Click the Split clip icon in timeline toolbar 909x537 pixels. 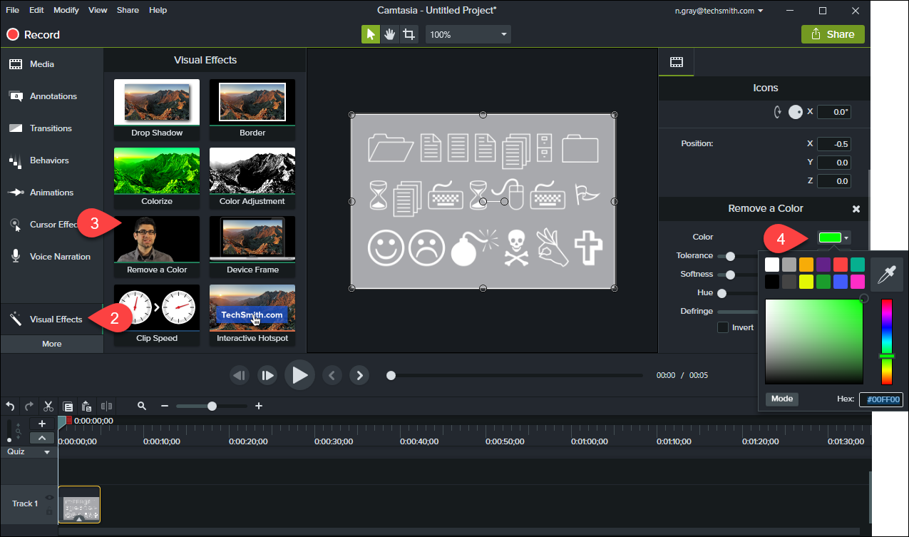106,406
